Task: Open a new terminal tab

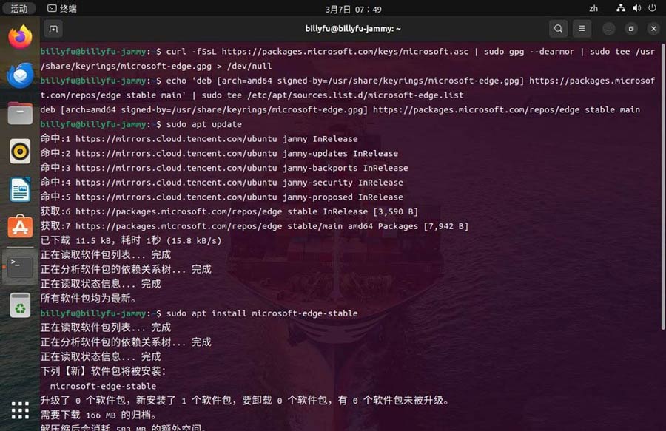Action: click(x=53, y=29)
